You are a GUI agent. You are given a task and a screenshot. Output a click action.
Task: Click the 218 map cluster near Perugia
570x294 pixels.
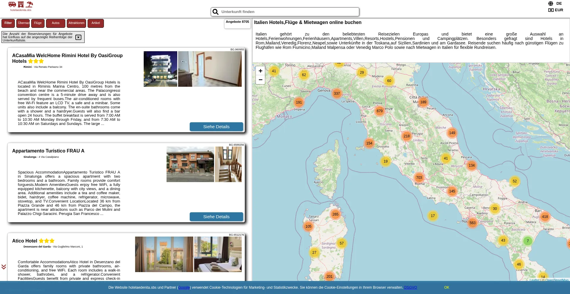pyautogui.click(x=407, y=136)
